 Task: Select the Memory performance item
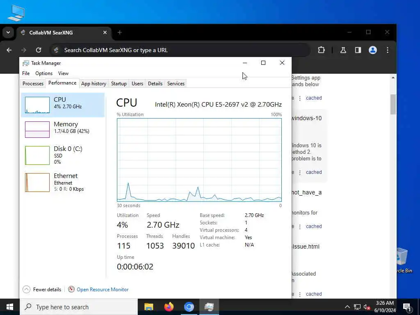tap(63, 129)
